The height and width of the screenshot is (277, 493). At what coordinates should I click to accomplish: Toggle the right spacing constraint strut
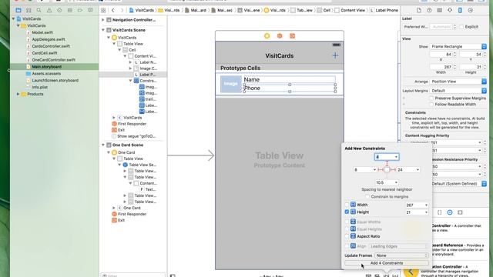click(x=393, y=169)
